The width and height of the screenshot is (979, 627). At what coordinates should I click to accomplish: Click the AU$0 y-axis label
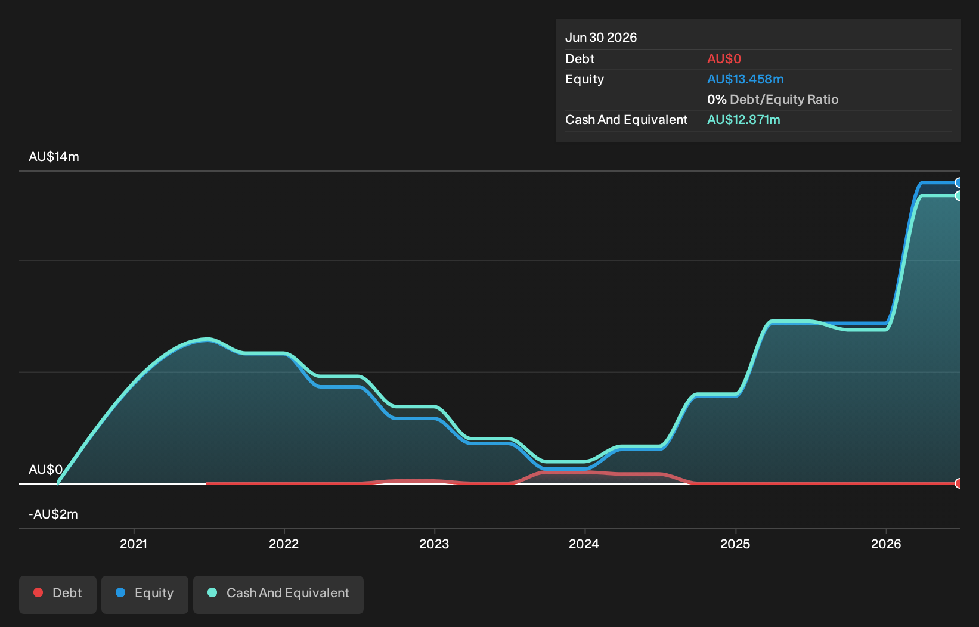[45, 470]
